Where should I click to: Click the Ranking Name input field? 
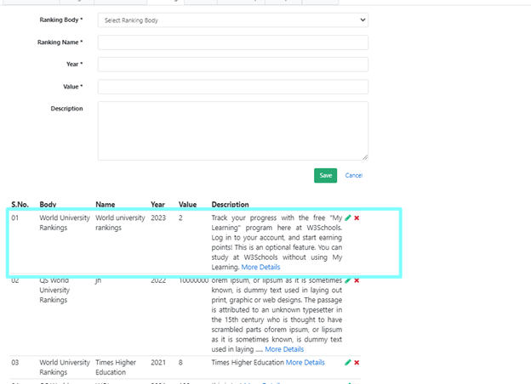point(233,42)
